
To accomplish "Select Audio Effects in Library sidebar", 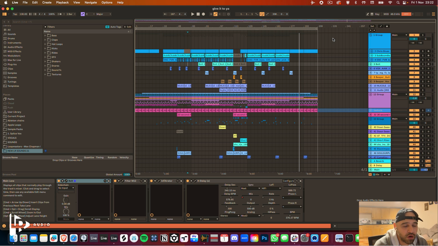I will (x=14, y=47).
